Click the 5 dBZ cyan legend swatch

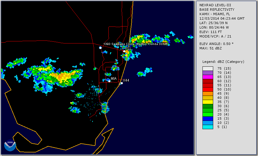pos(208,127)
